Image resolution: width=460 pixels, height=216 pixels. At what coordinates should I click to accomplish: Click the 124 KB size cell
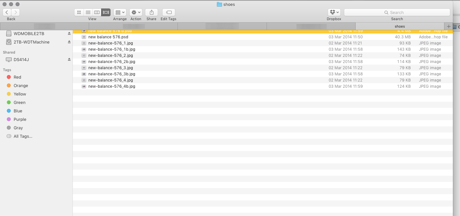point(404,86)
